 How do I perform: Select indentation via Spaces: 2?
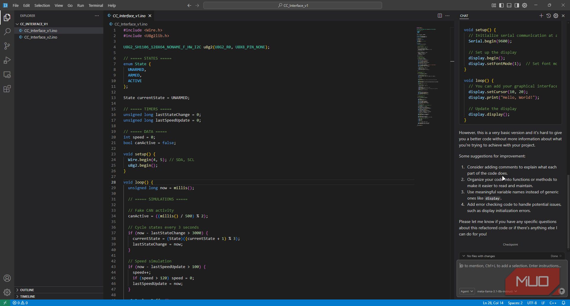coord(515,303)
